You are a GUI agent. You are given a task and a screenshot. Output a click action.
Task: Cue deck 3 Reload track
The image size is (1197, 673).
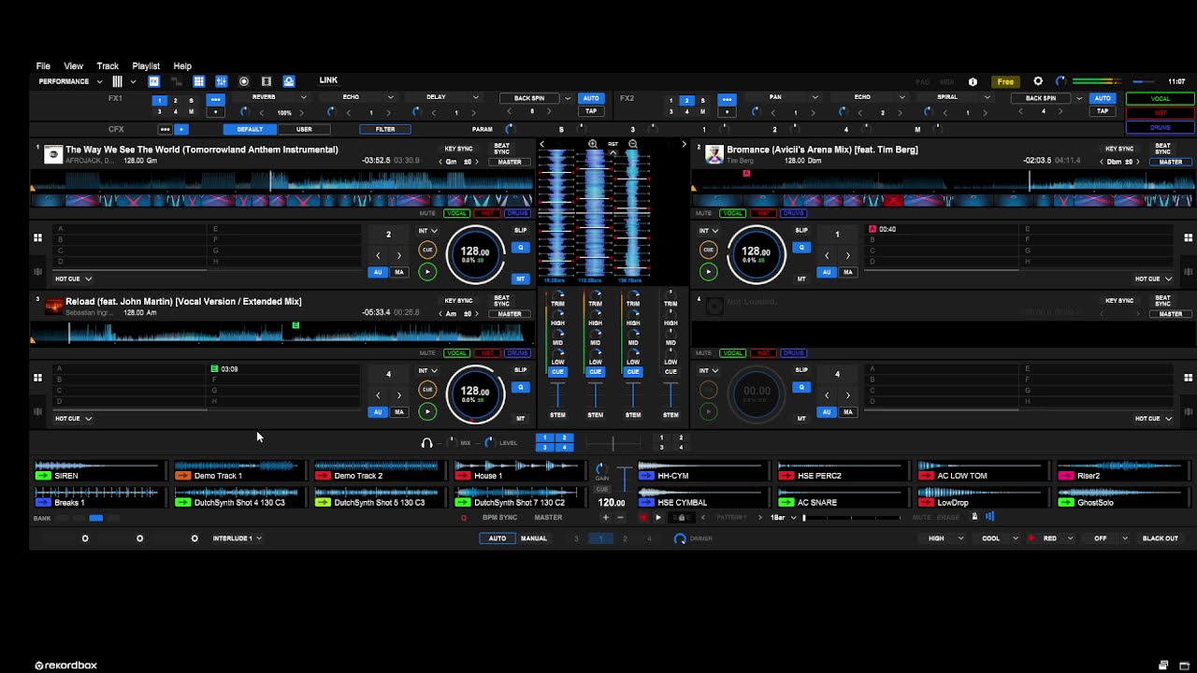point(427,389)
